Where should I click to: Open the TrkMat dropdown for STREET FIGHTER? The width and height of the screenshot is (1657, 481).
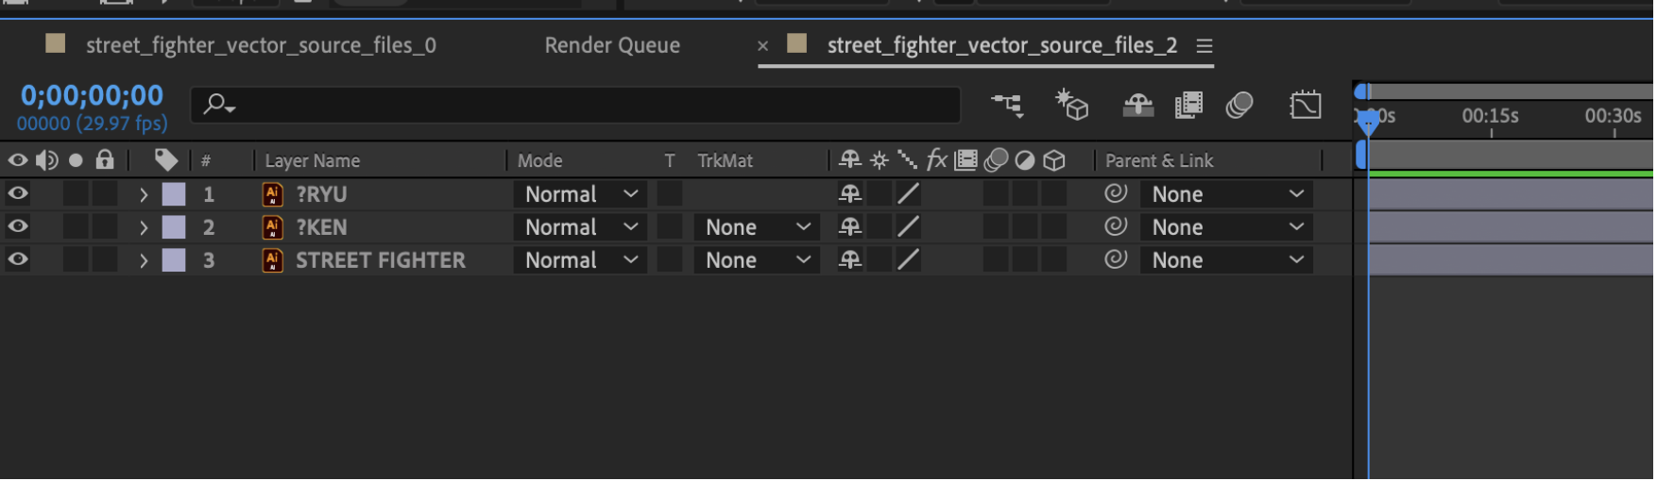[757, 260]
